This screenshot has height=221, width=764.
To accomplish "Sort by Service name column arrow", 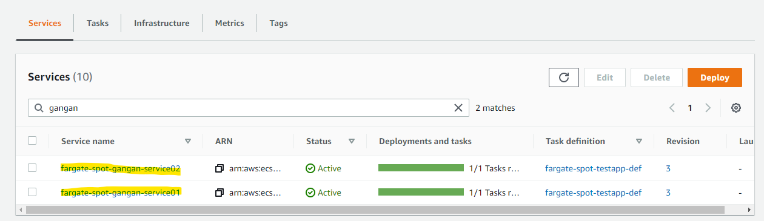I will [188, 141].
